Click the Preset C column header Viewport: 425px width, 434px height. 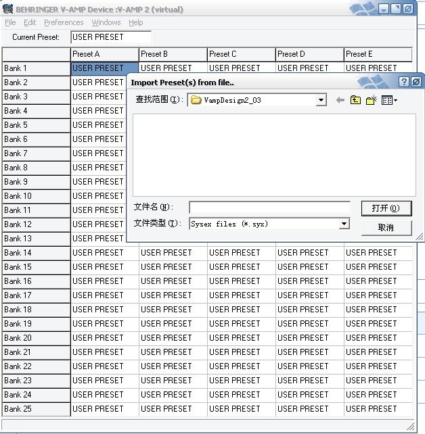241,54
